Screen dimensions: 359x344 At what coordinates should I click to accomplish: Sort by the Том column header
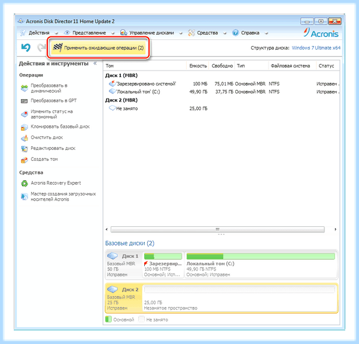click(x=145, y=66)
